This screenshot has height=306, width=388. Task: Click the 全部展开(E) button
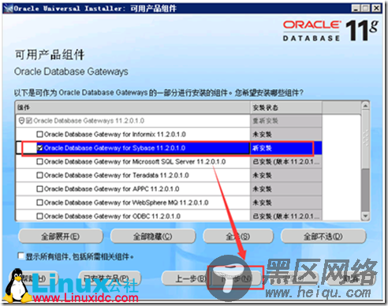pos(60,237)
